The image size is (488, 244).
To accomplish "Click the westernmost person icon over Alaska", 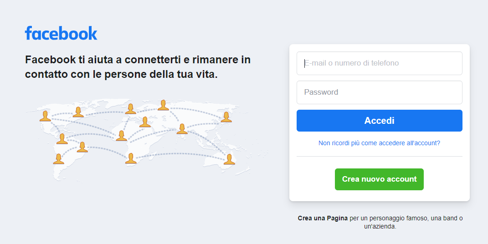I will click(45, 116).
